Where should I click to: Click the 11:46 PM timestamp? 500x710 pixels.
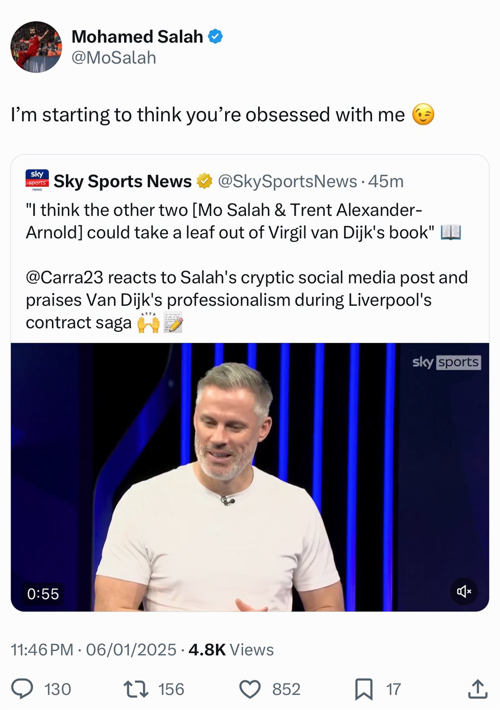click(x=42, y=650)
